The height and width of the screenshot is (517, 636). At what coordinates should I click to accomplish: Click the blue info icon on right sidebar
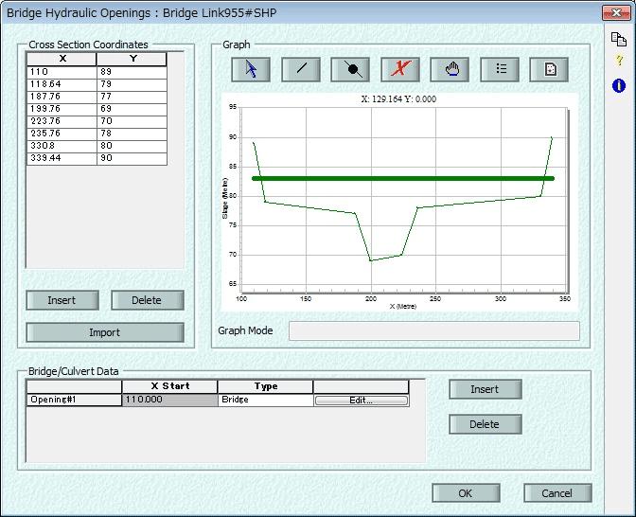pos(619,85)
